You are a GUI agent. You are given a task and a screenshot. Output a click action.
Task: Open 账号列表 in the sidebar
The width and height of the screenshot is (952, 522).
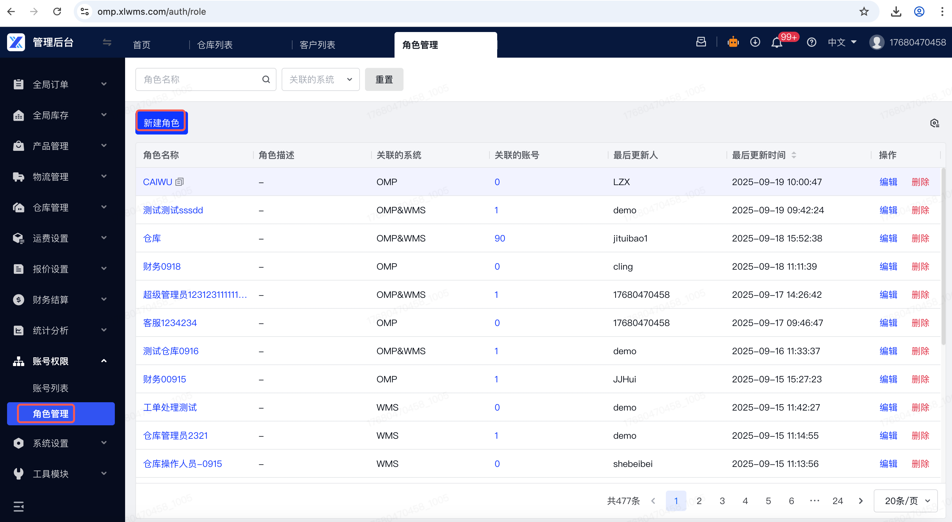tap(51, 388)
